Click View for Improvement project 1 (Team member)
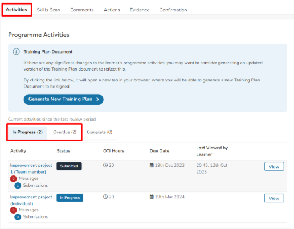This screenshot has width=294, height=229. coord(274,166)
